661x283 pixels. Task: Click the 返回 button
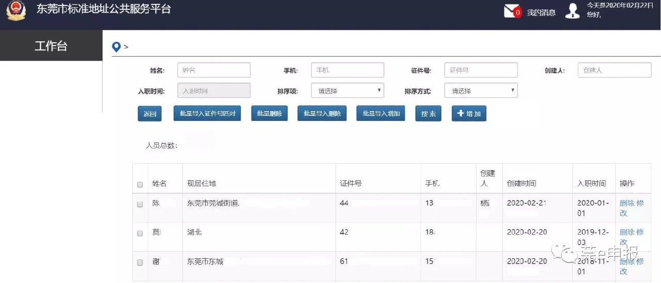pyautogui.click(x=149, y=114)
